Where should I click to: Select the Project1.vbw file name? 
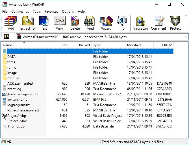17,121
